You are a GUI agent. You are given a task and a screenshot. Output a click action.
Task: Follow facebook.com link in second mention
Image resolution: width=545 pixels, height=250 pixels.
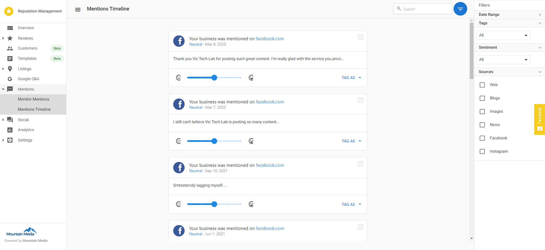pos(270,102)
